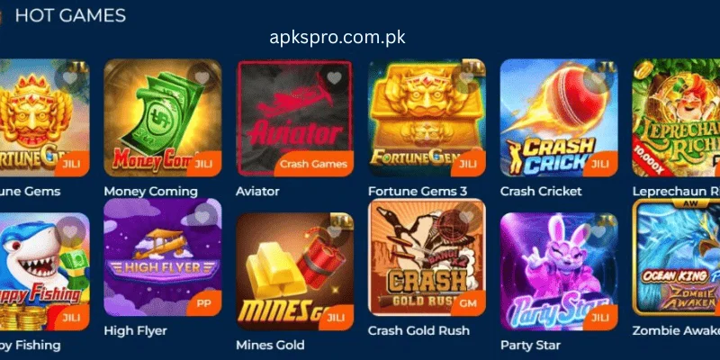Select the HOT GAMES section heading
Image resolution: width=720 pixels, height=360 pixels.
point(70,15)
